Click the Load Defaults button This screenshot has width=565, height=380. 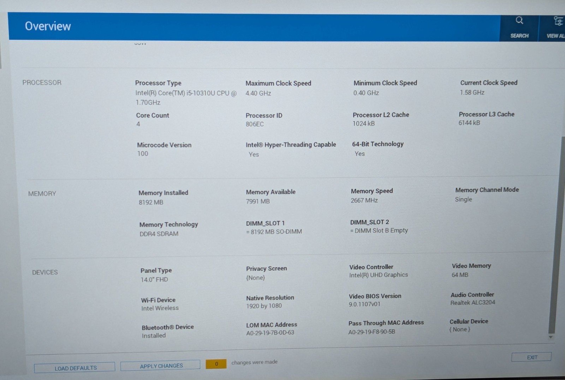pos(75,368)
